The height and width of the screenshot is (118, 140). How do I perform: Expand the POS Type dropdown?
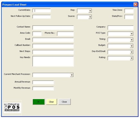click(x=132, y=34)
